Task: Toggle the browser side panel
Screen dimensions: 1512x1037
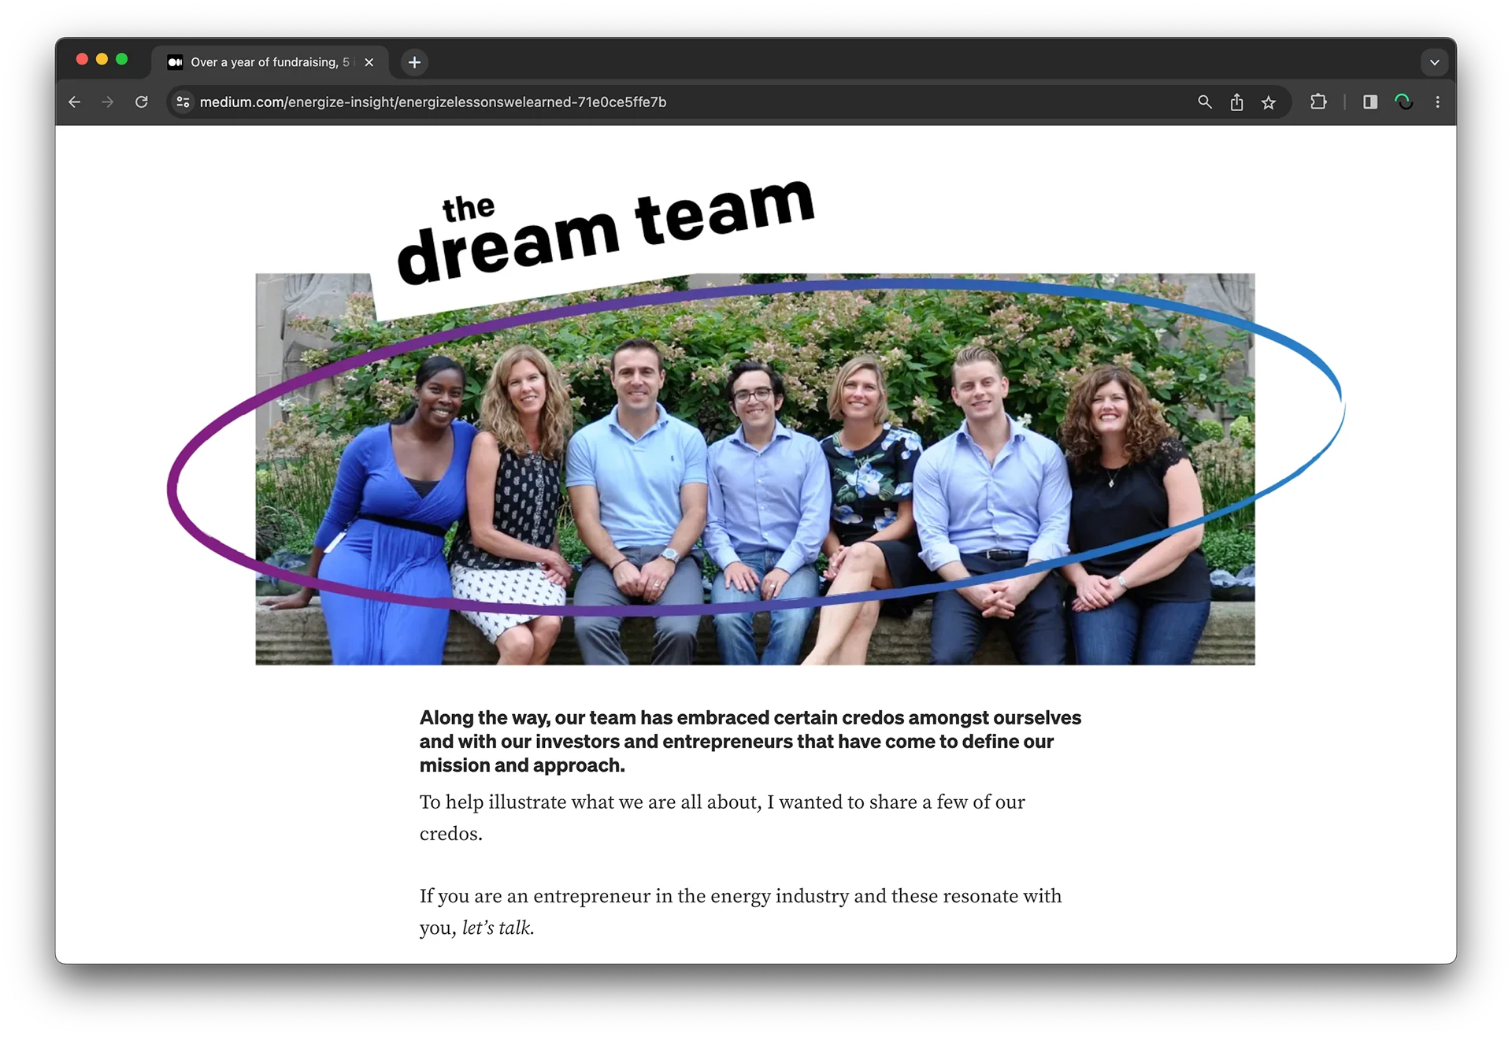Action: pyautogui.click(x=1370, y=102)
